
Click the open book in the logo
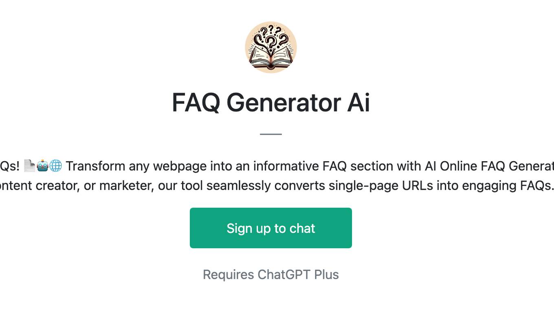pyautogui.click(x=271, y=56)
